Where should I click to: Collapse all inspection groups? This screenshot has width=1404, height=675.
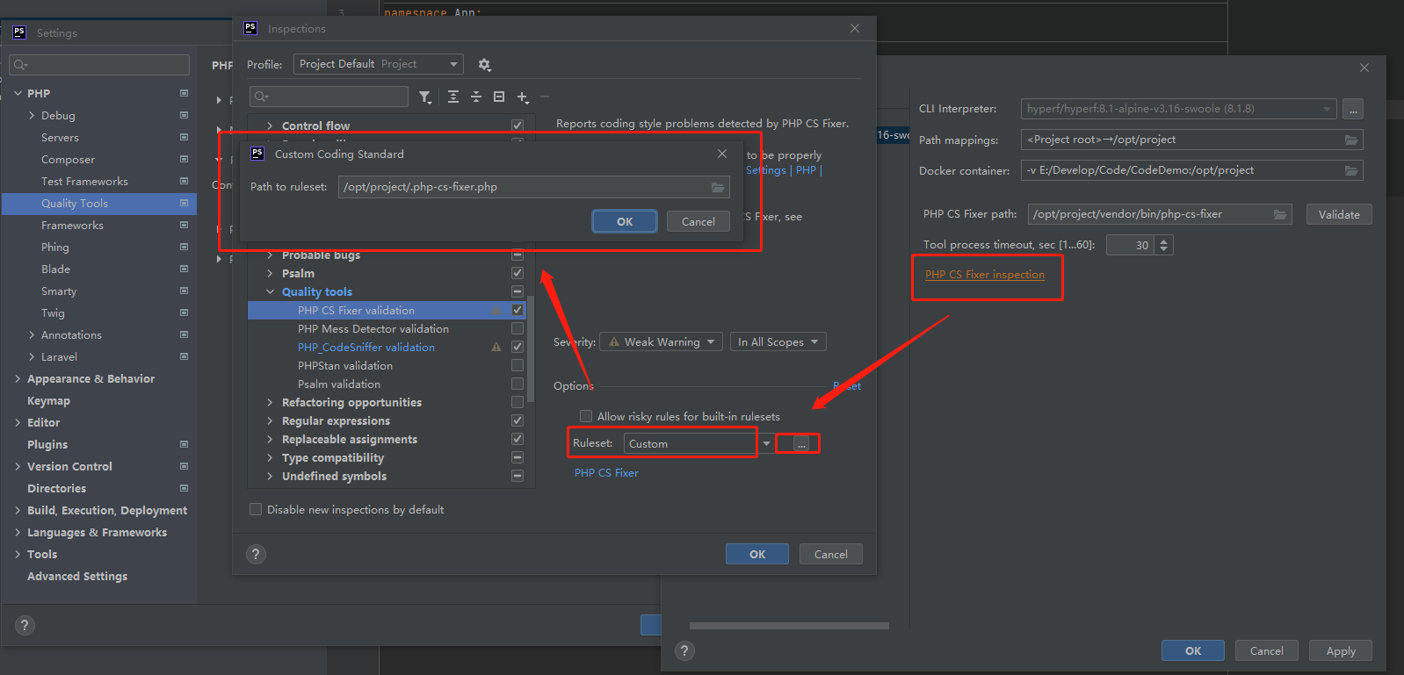(476, 97)
